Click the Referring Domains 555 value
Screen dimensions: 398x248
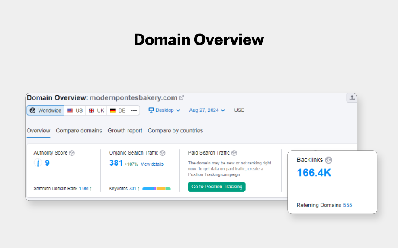(x=347, y=205)
